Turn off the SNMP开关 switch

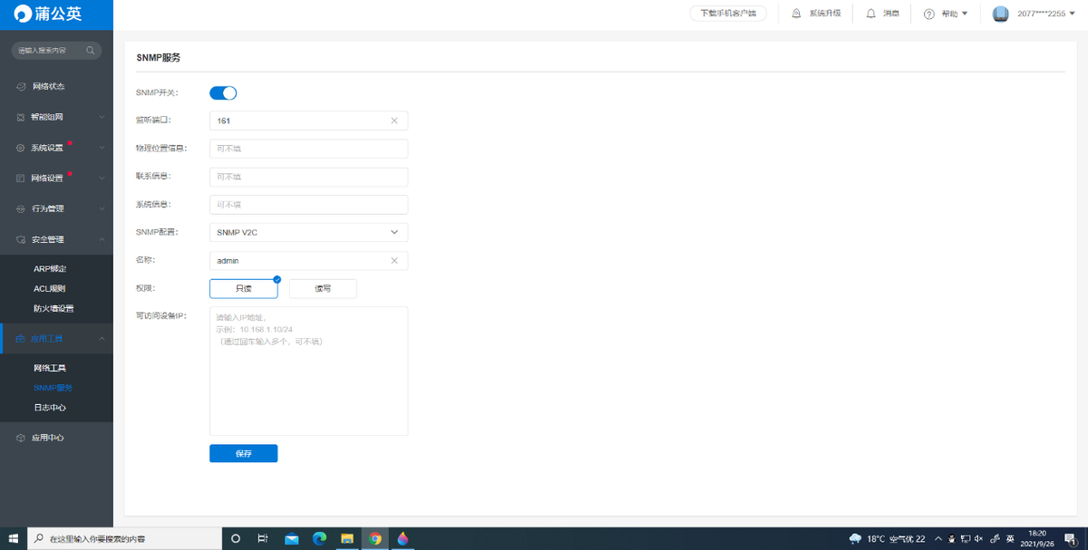pyautogui.click(x=223, y=92)
